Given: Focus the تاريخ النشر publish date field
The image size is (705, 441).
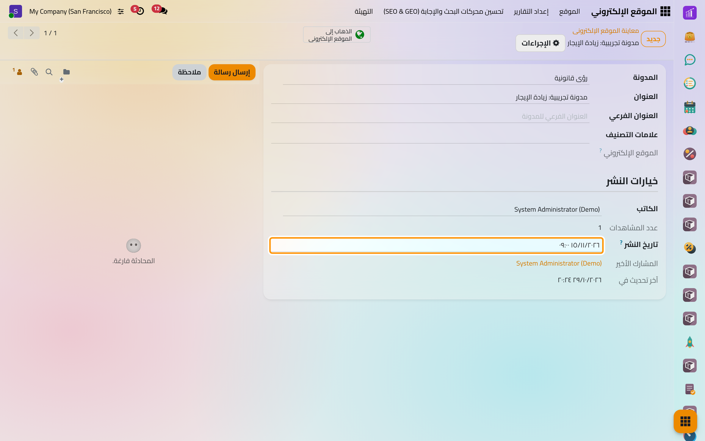Looking at the screenshot, I should tap(436, 245).
